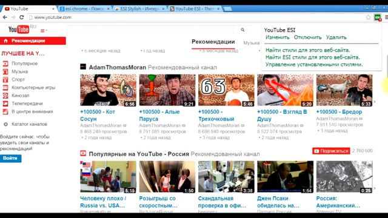The width and height of the screenshot is (388, 218).
Task: Open the AdamThomasMoran channel avatar icon
Action: [83, 67]
